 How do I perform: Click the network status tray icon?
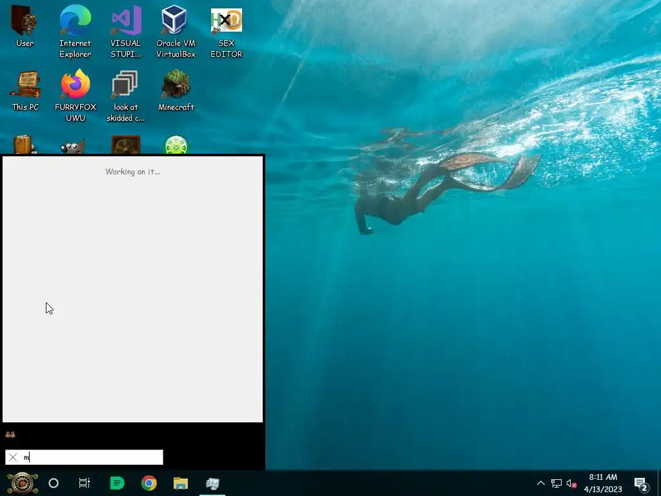point(556,483)
